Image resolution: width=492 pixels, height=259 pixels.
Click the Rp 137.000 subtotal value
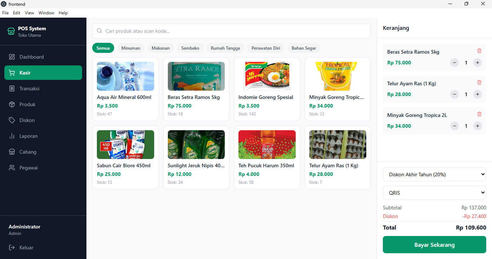[x=474, y=208]
